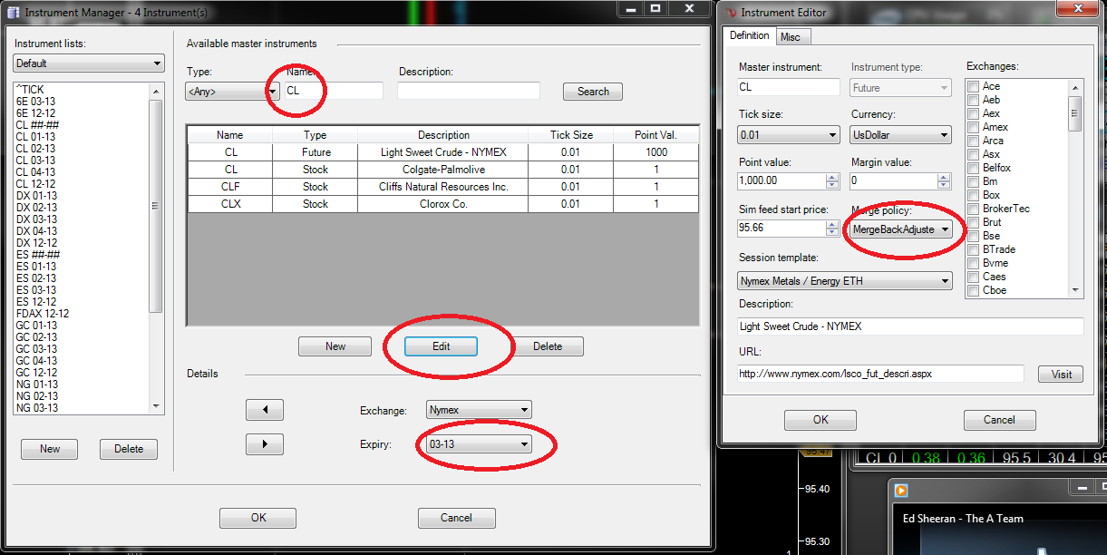Check the Ace exchange checkbox
Image resolution: width=1107 pixels, height=555 pixels.
click(x=973, y=86)
